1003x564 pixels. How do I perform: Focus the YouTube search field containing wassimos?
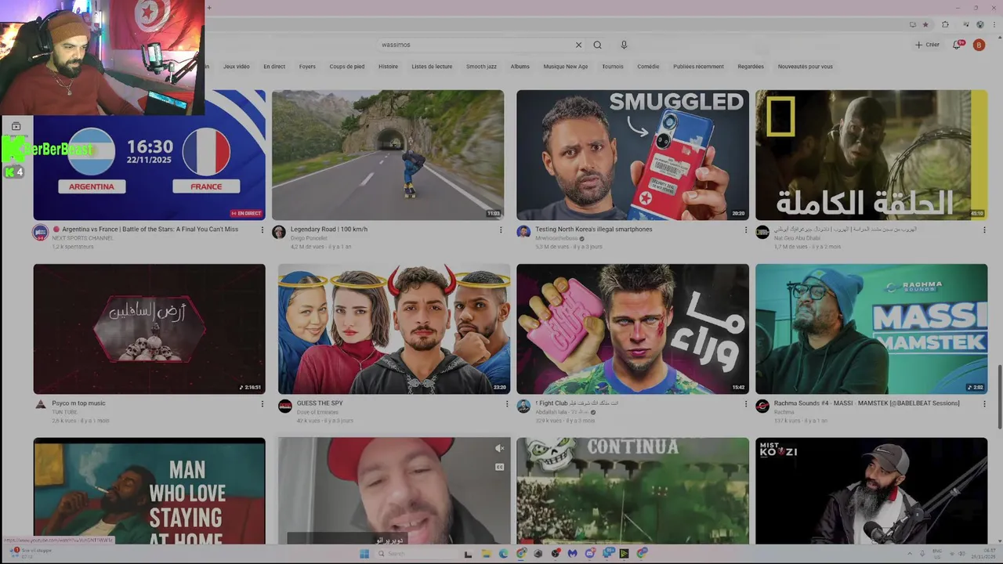coord(474,45)
